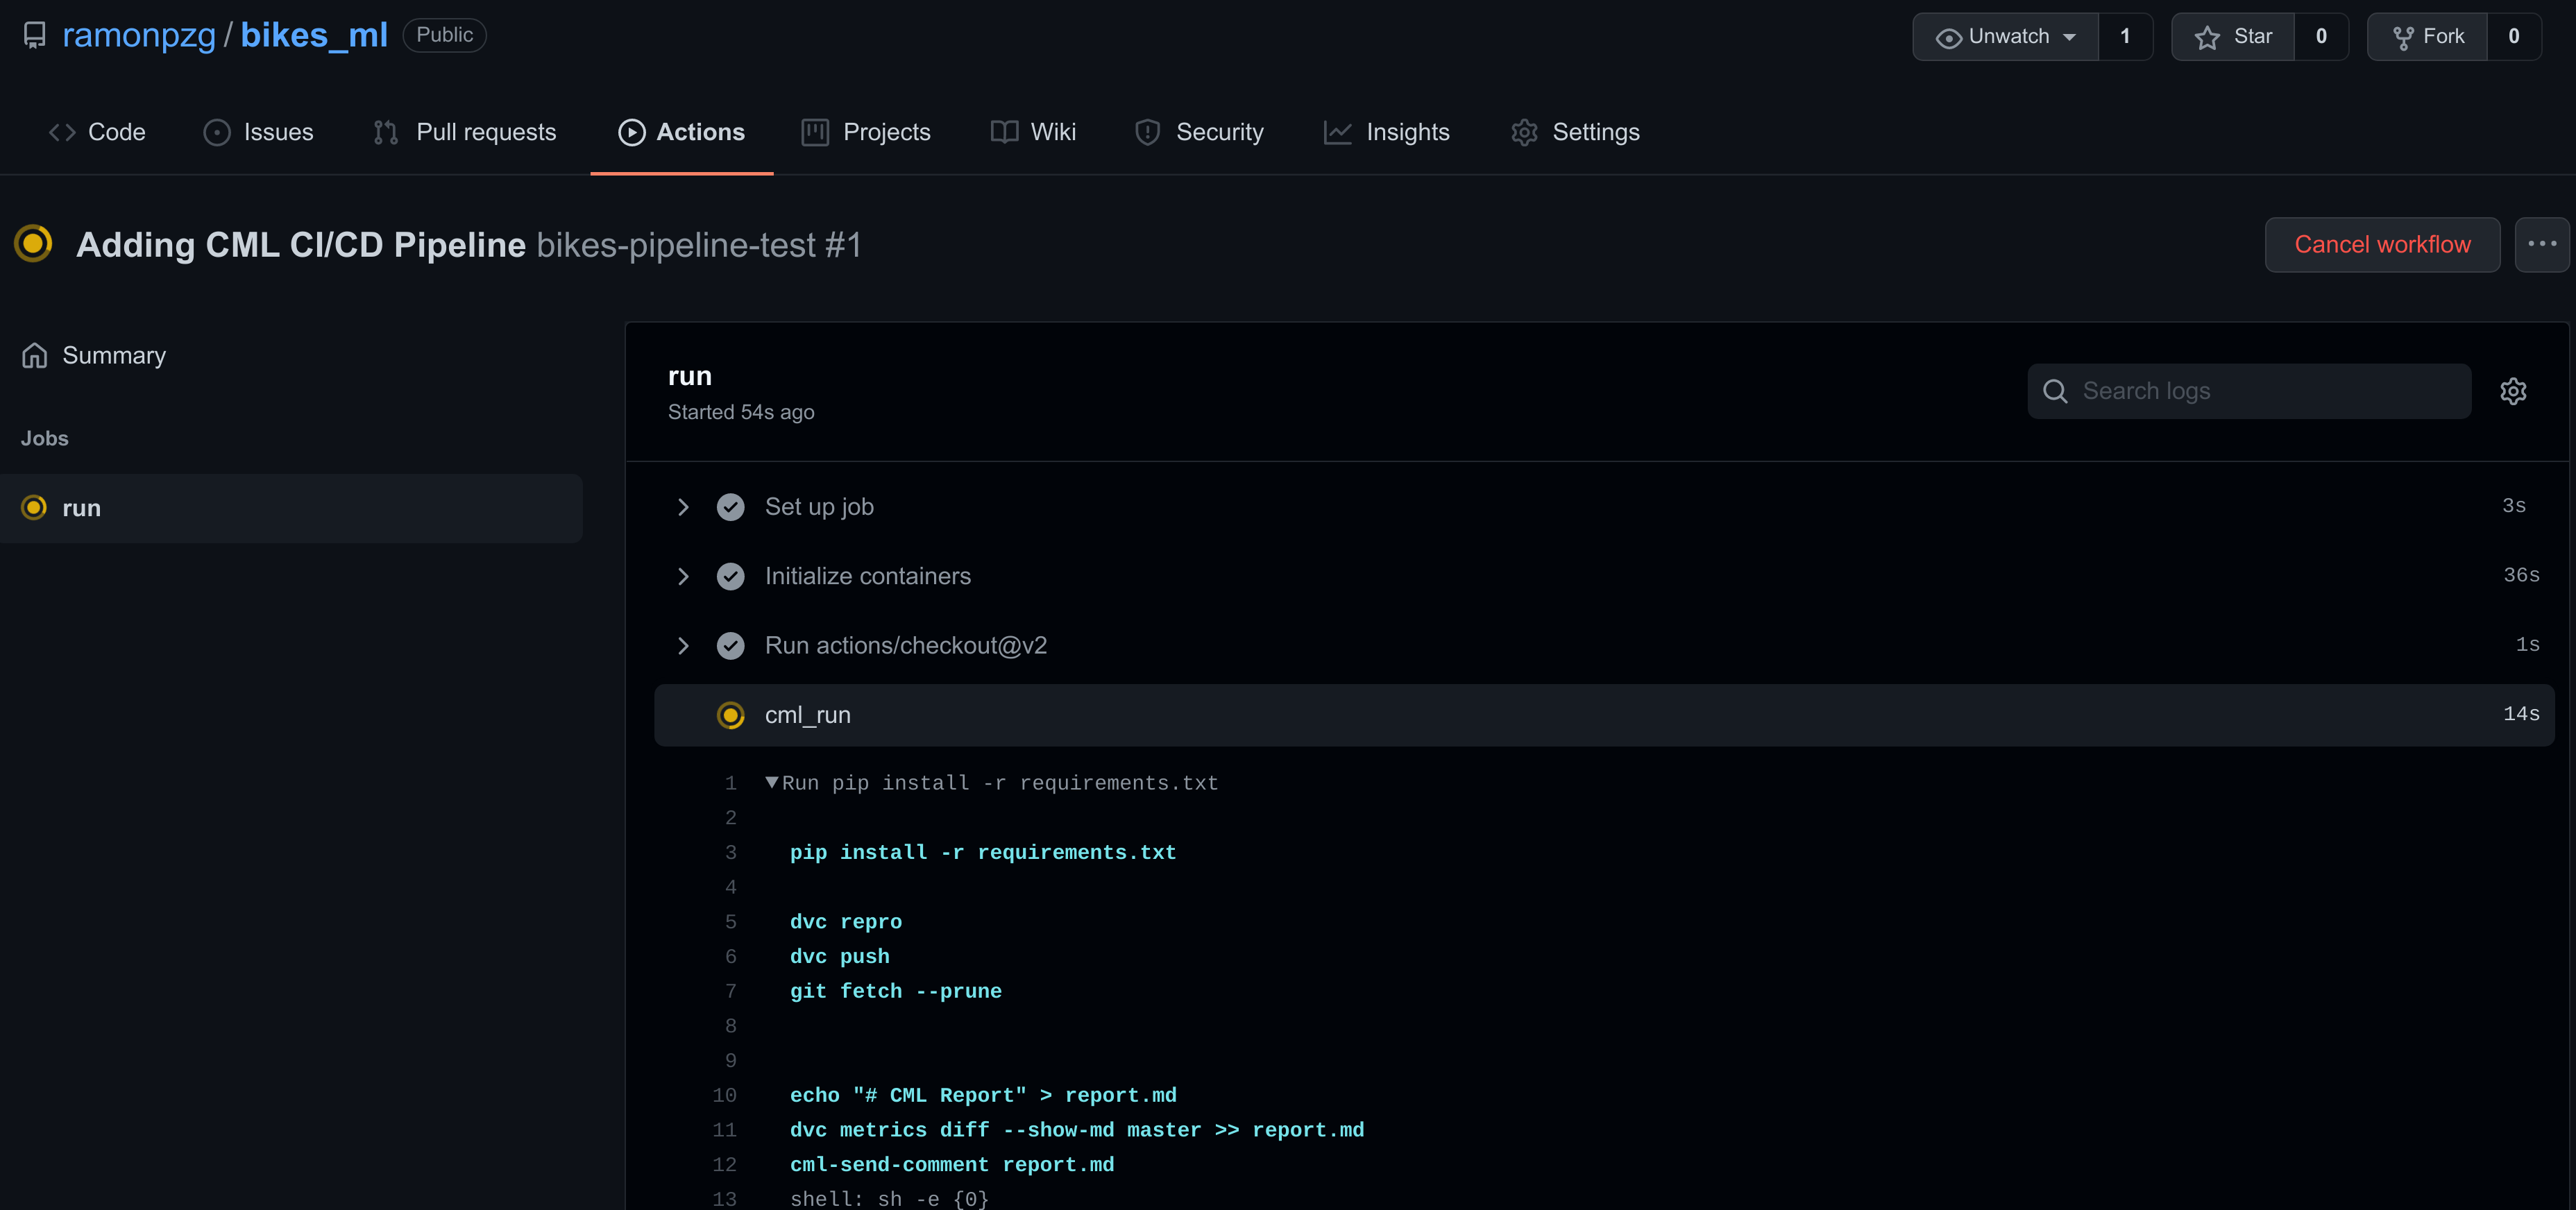The width and height of the screenshot is (2576, 1210).
Task: Open the ramonpzg owner profile link
Action: (139, 36)
